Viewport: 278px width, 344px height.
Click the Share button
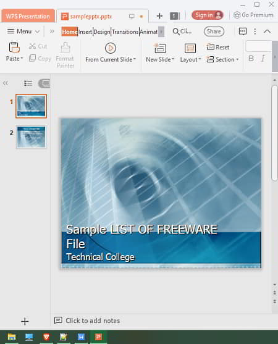[214, 31]
